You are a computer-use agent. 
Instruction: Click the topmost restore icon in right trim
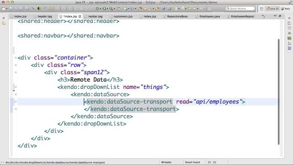pos(289,18)
